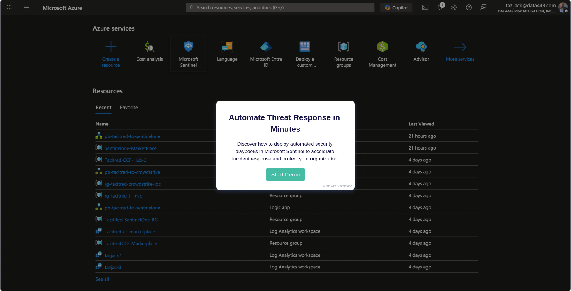Screen dimensions: 571x291
Task: Open TacitRed-SentinelOne-RG resource group
Action: (131, 220)
